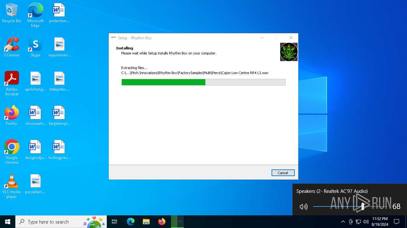The width and height of the screenshot is (407, 228).
Task: Open the notification center
Action: 397,222
